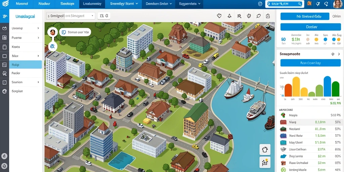344x172 pixels.
Task: Open the Dmignol dropdown above the map
Action: tap(71, 16)
